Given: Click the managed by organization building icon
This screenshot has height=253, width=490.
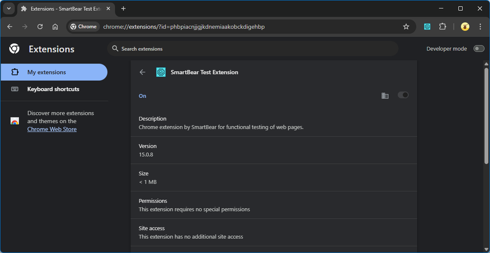Looking at the screenshot, I should pyautogui.click(x=385, y=95).
